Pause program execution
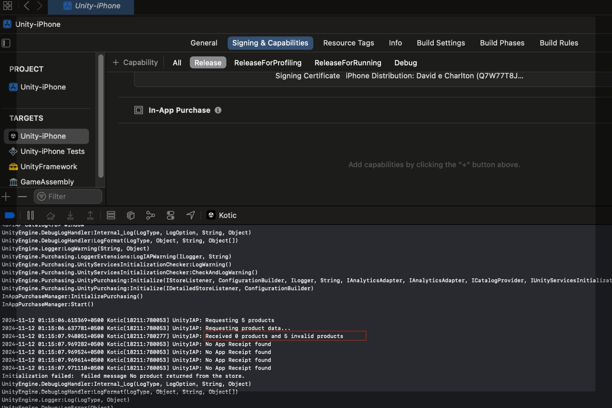This screenshot has height=408, width=612. (31, 215)
